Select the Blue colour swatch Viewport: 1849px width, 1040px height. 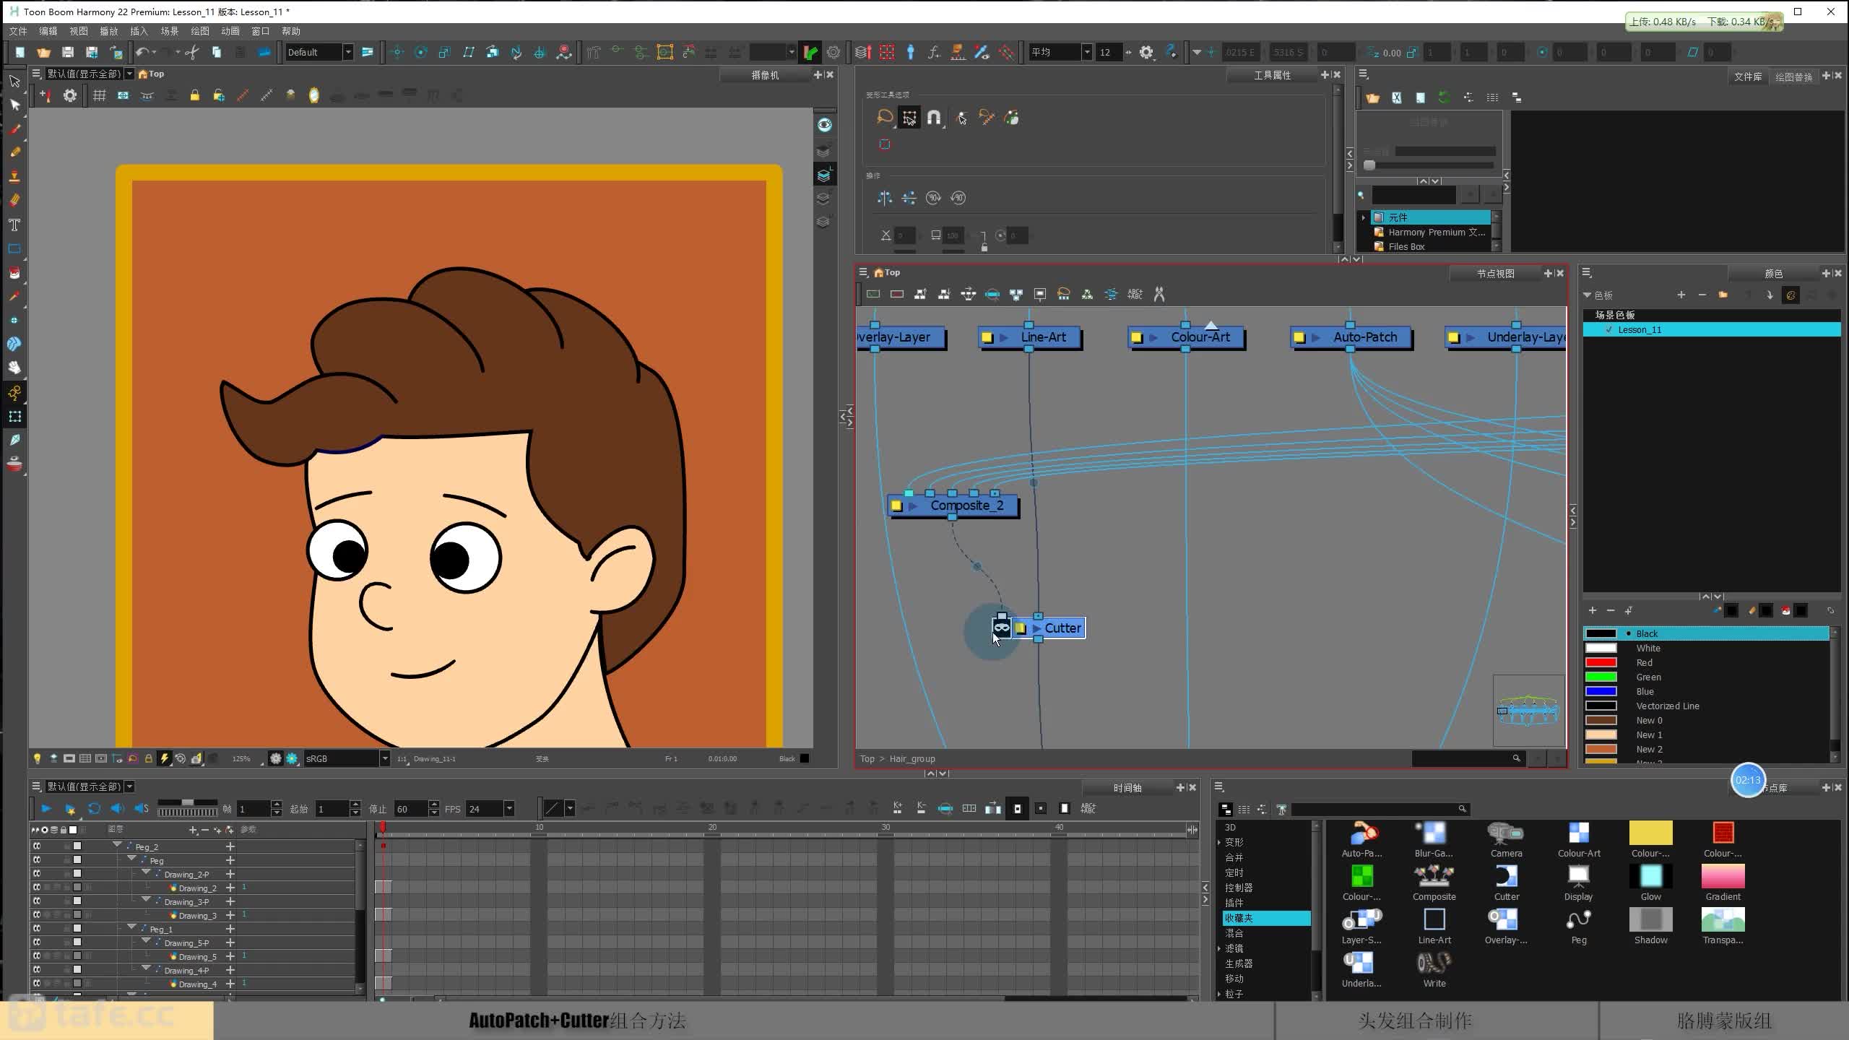(1601, 691)
